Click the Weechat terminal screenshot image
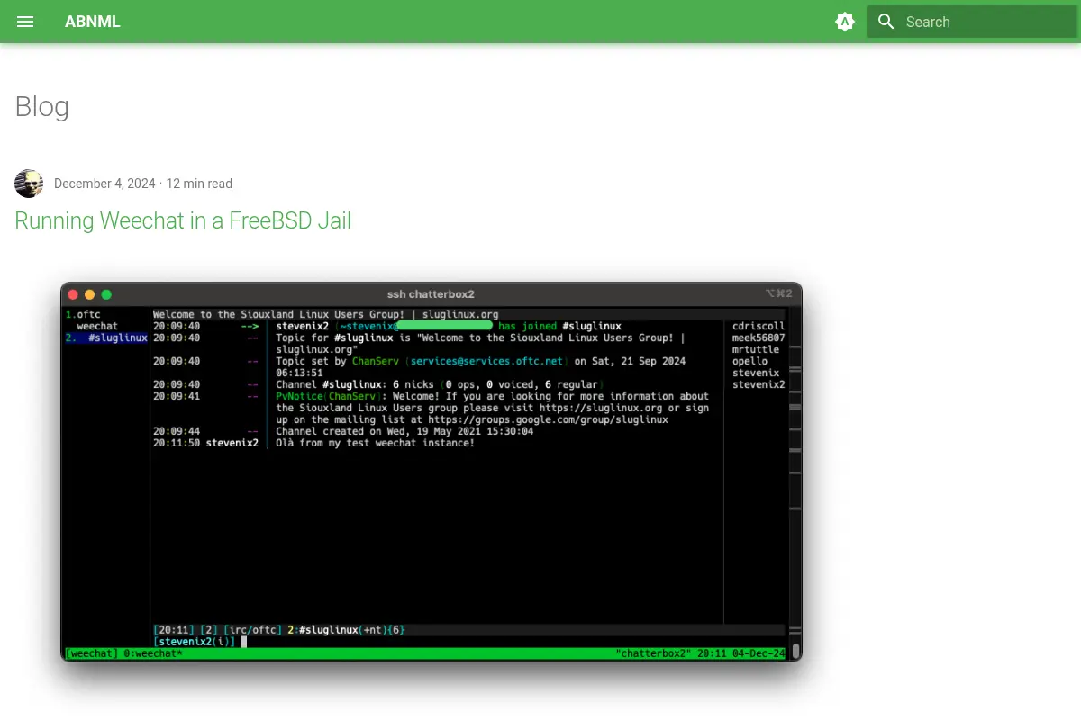1081x720 pixels. (x=431, y=472)
